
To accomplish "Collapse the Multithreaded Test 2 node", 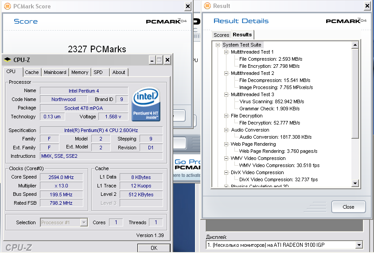I will pyautogui.click(x=226, y=73).
